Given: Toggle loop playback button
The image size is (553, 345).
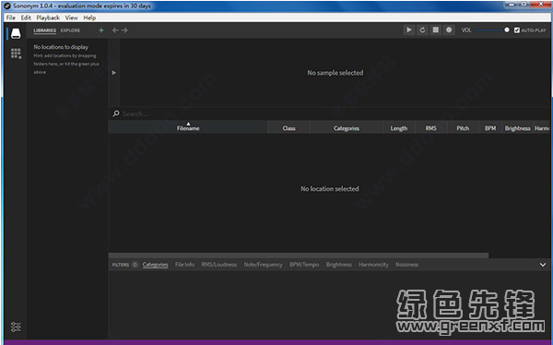Looking at the screenshot, I should click(x=422, y=30).
